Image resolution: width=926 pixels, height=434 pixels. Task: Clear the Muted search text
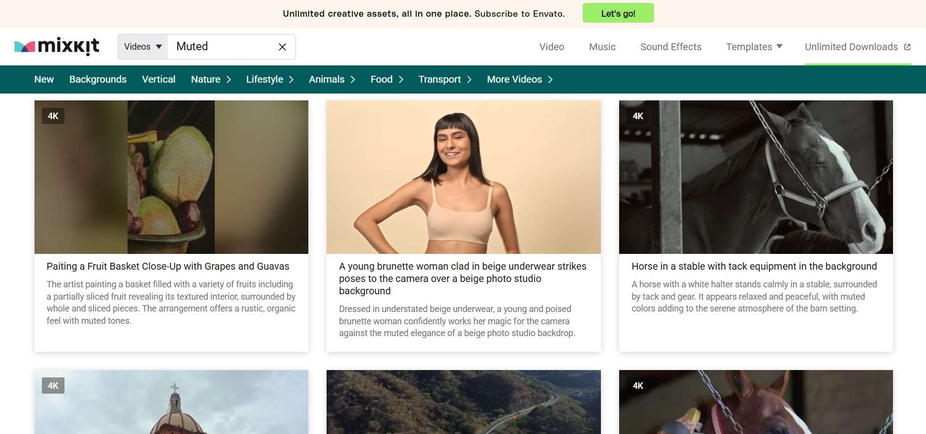click(x=282, y=47)
